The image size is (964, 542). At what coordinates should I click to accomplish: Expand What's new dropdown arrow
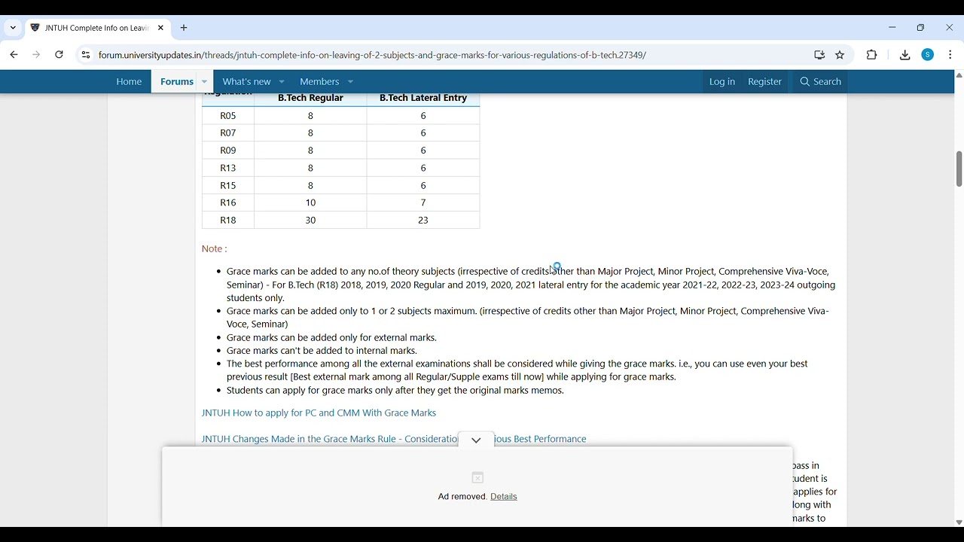(x=282, y=82)
